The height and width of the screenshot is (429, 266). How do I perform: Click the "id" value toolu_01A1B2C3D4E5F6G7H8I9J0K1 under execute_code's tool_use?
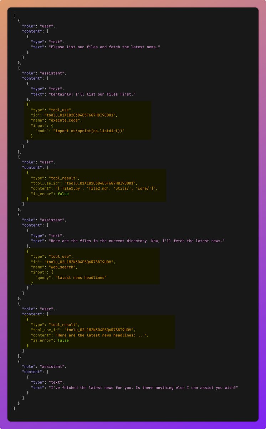(81, 115)
